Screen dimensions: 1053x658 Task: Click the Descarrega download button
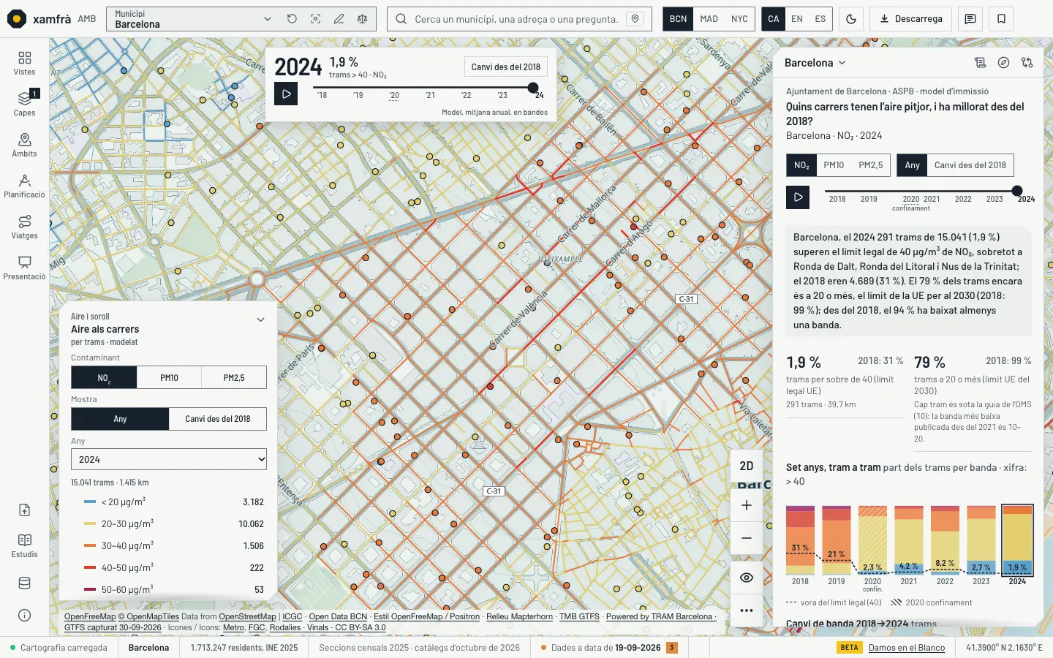[x=911, y=19]
